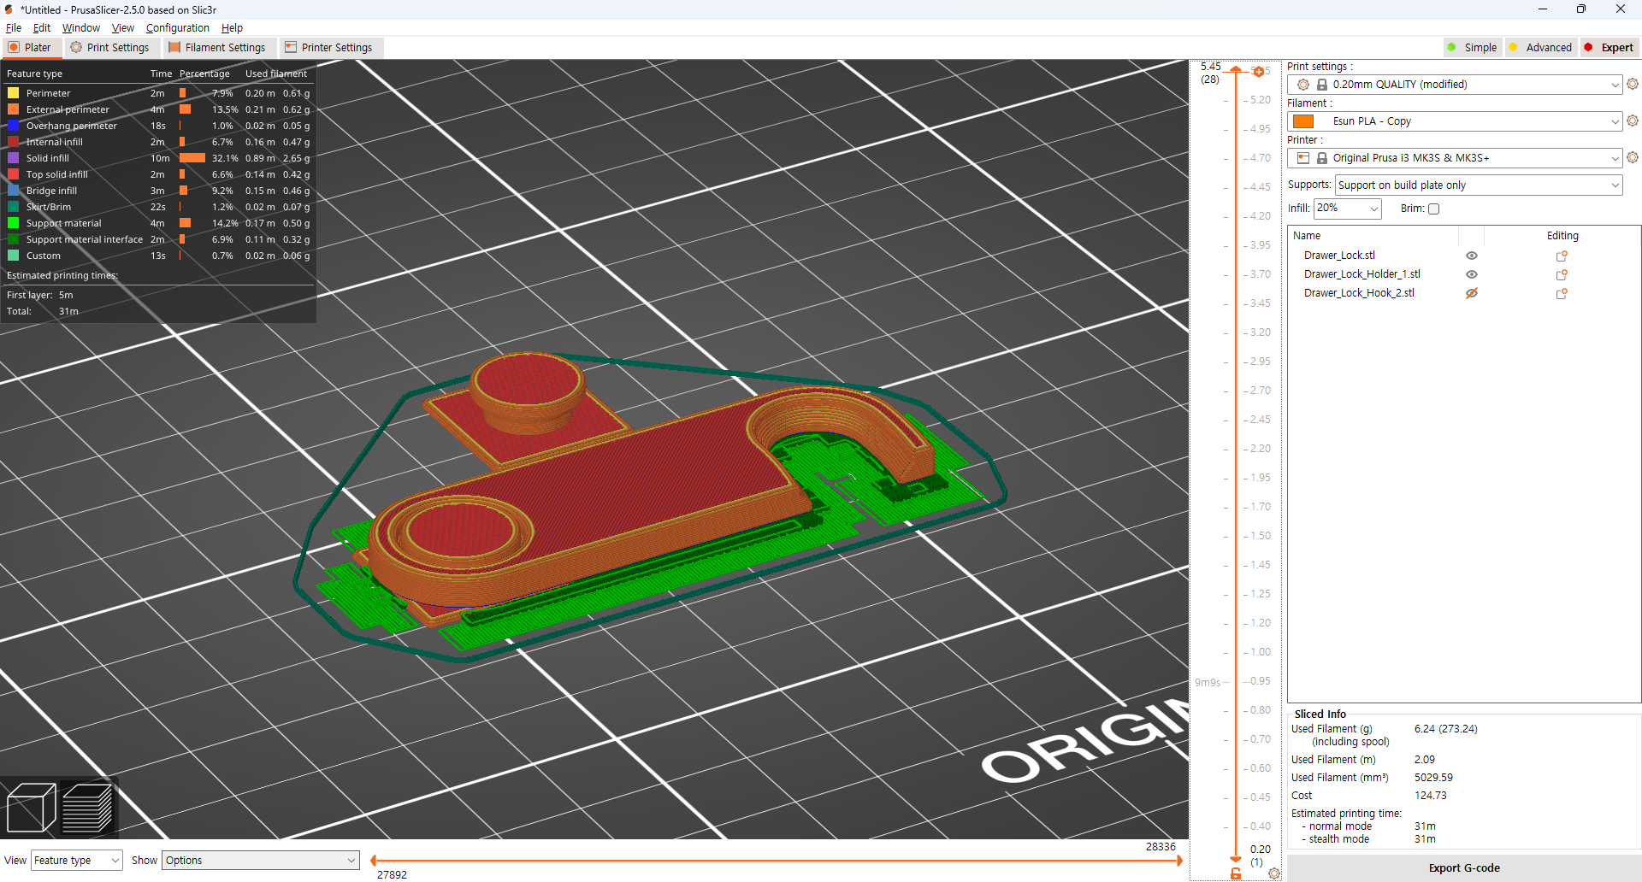The height and width of the screenshot is (882, 1642).
Task: Edit Esun PLA filament preset via gear icon
Action: click(1633, 121)
